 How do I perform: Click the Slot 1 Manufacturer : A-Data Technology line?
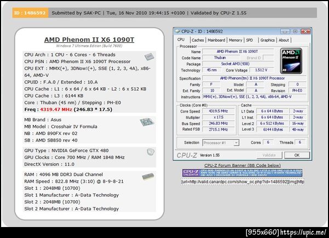pos(71,195)
